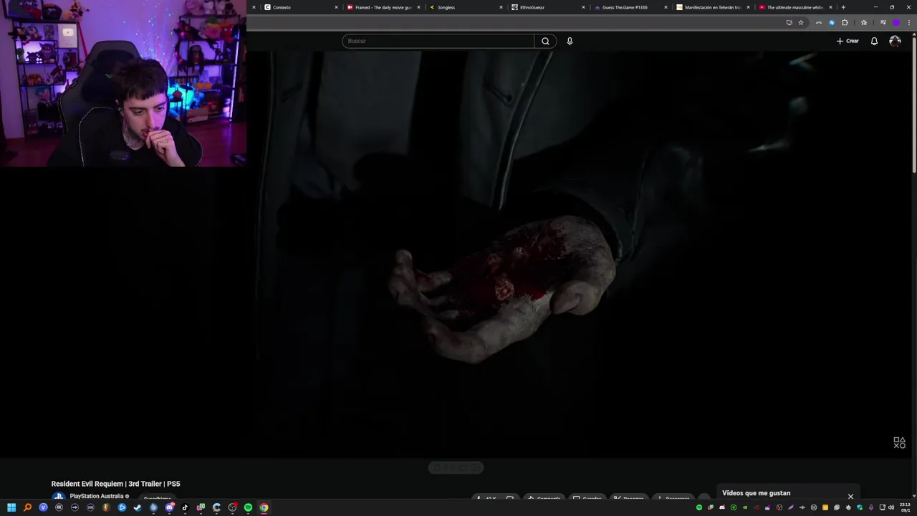Start voice search with microphone icon
The width and height of the screenshot is (917, 516).
[x=570, y=41]
